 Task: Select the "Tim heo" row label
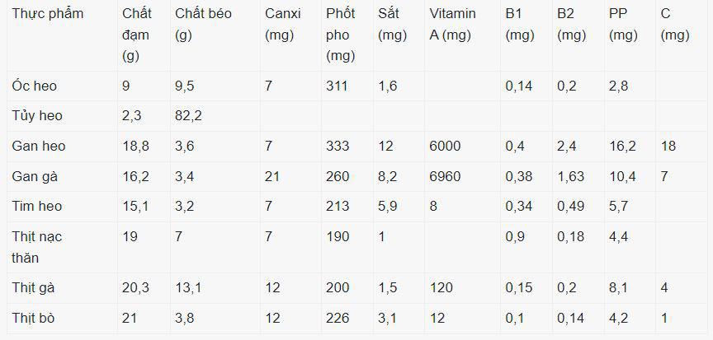coord(37,206)
